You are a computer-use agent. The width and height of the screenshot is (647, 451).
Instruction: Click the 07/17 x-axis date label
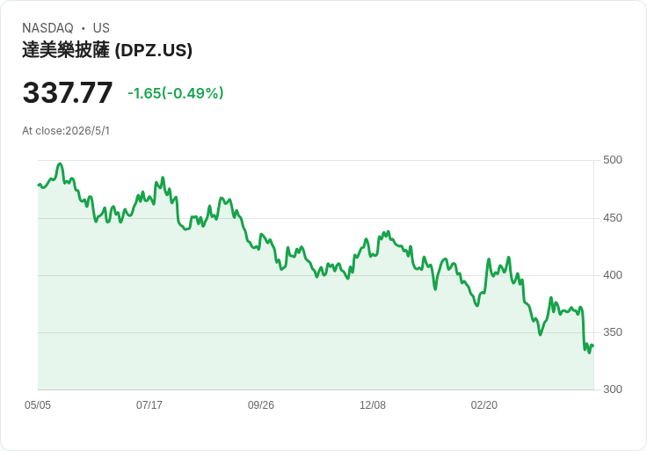(x=149, y=404)
